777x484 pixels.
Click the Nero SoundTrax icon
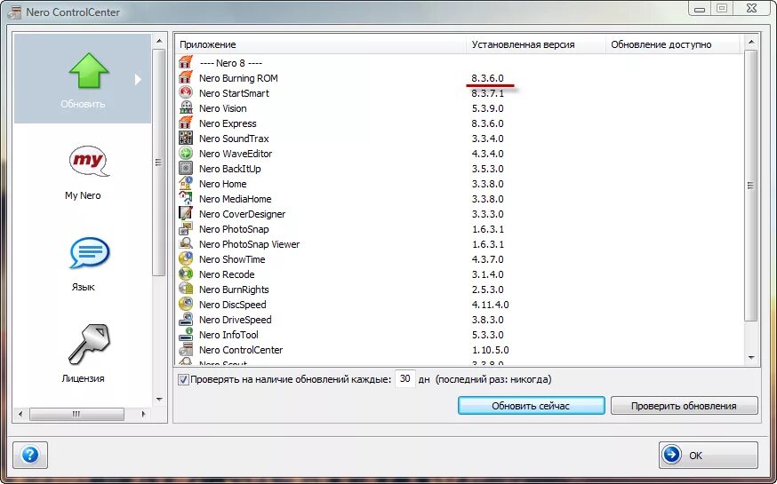coord(186,138)
